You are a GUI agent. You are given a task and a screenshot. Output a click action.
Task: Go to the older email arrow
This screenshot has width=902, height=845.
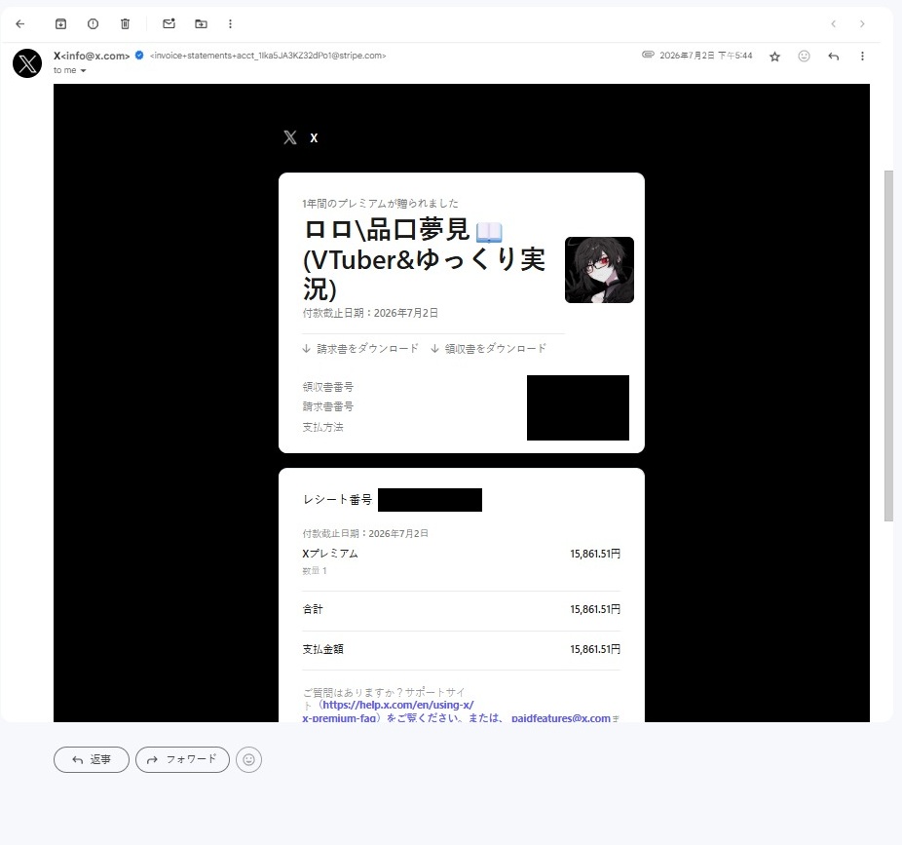tap(862, 23)
